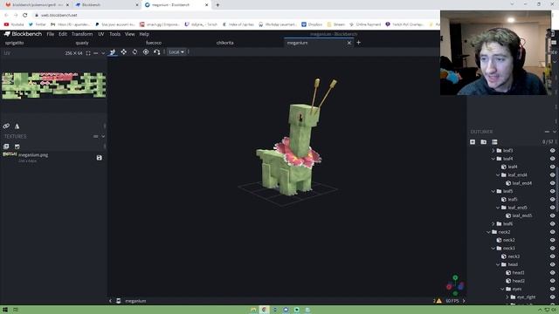Switch to the quaxly project tab

(x=82, y=43)
